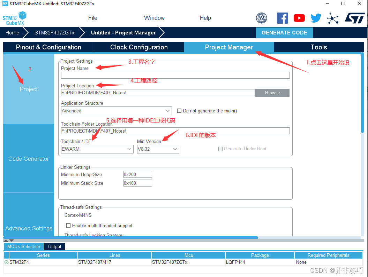Click the Package column header
Image resolution: width=368 pixels, height=277 pixels.
[260, 255]
